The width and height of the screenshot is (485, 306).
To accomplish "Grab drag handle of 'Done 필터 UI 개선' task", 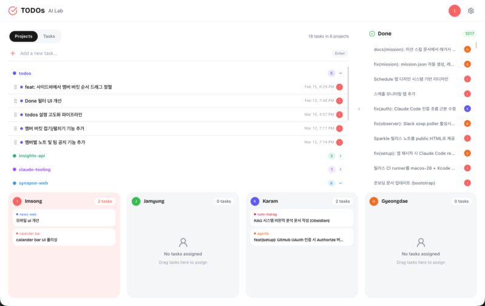I will click(x=15, y=101).
